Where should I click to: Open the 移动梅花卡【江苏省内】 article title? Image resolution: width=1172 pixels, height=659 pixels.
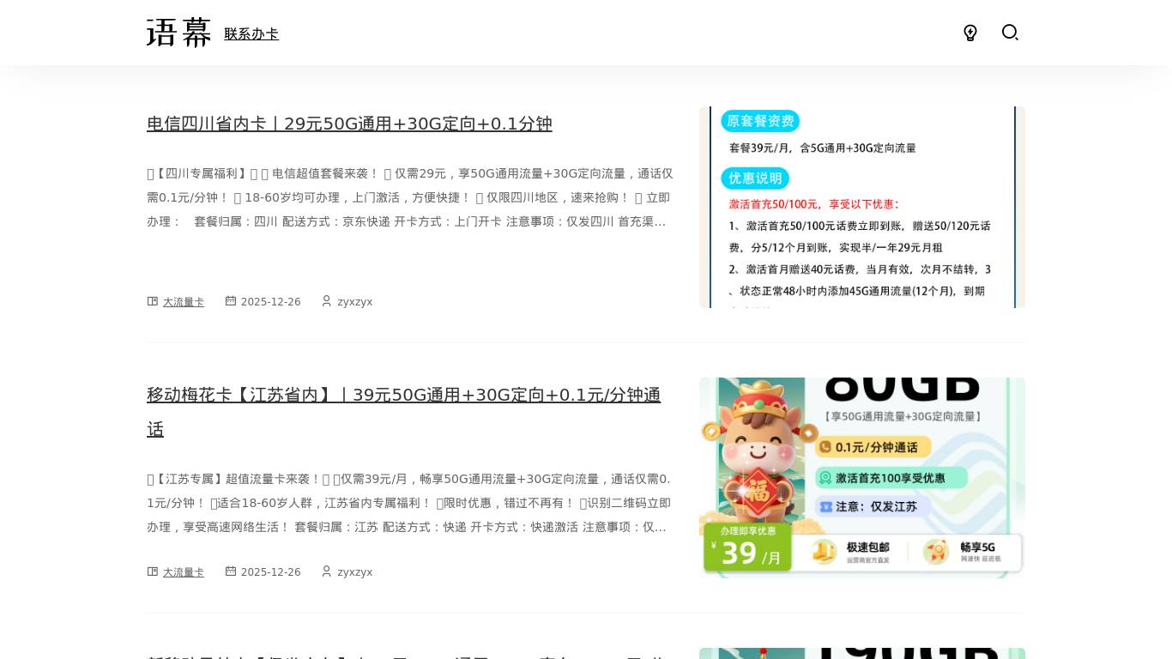tap(403, 396)
